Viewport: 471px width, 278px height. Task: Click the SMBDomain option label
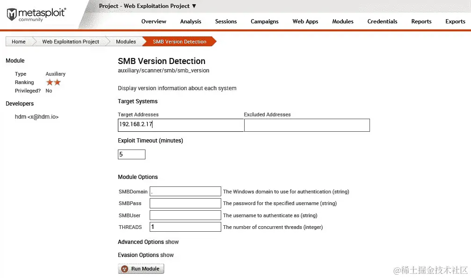133,192
